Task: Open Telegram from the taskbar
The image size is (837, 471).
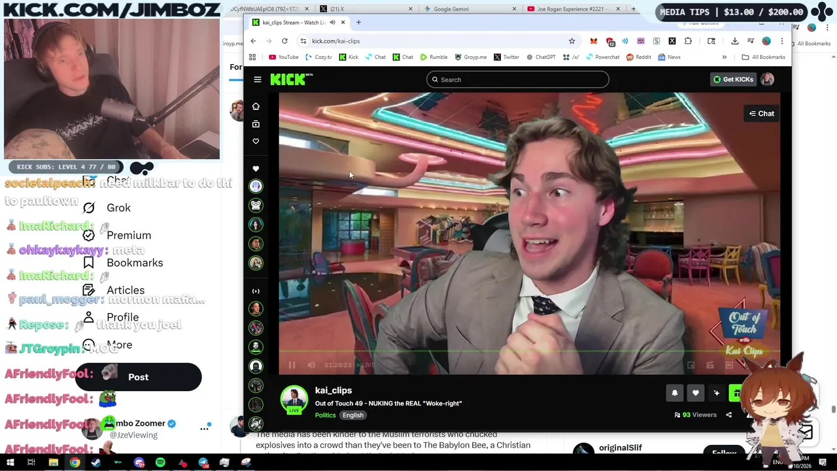Action: pyautogui.click(x=203, y=462)
